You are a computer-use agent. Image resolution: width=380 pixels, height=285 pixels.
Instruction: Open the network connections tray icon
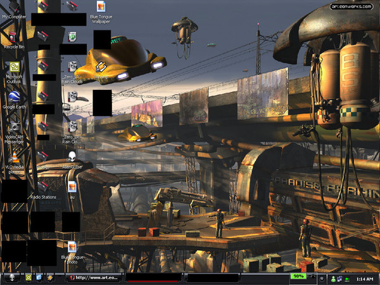coord(339,279)
